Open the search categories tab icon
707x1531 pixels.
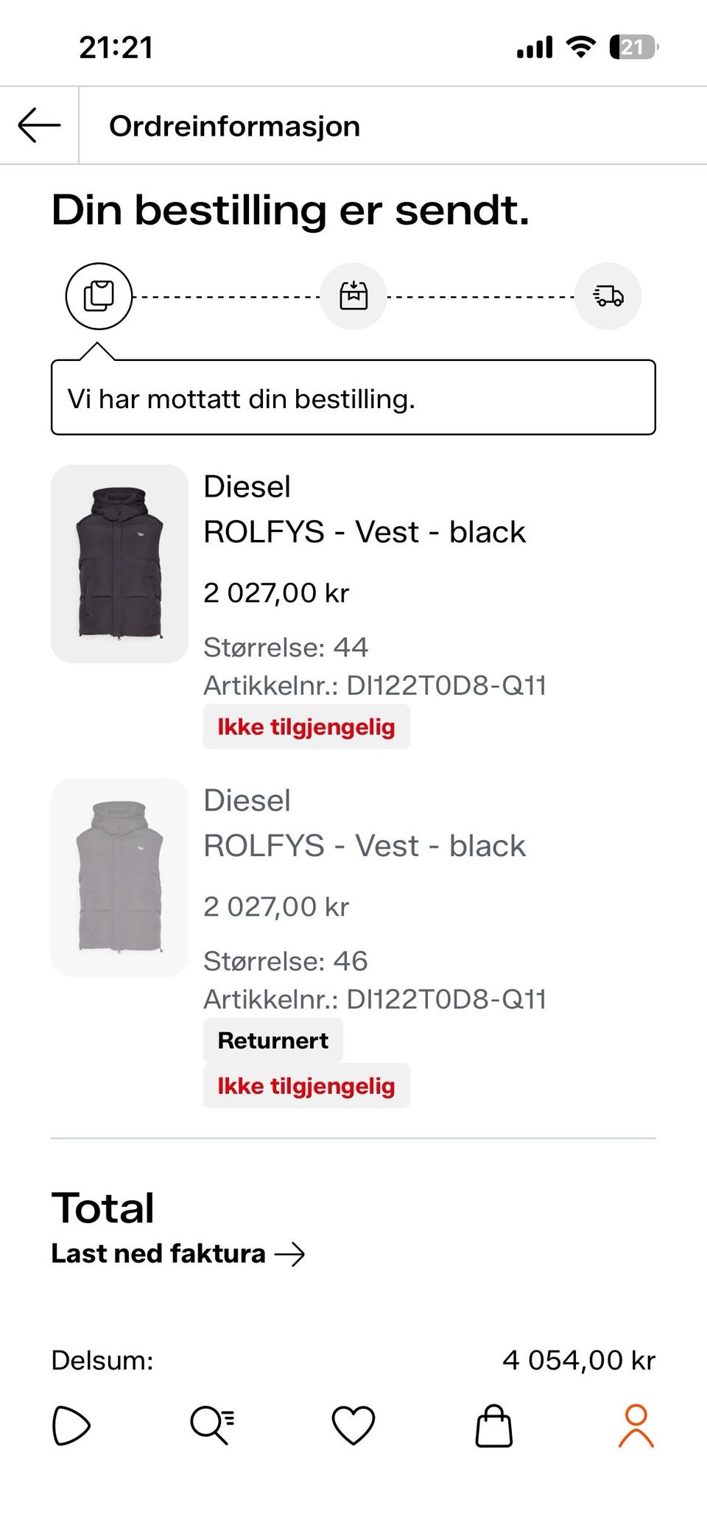[x=212, y=1424]
